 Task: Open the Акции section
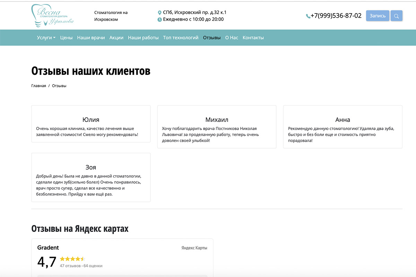tap(116, 37)
